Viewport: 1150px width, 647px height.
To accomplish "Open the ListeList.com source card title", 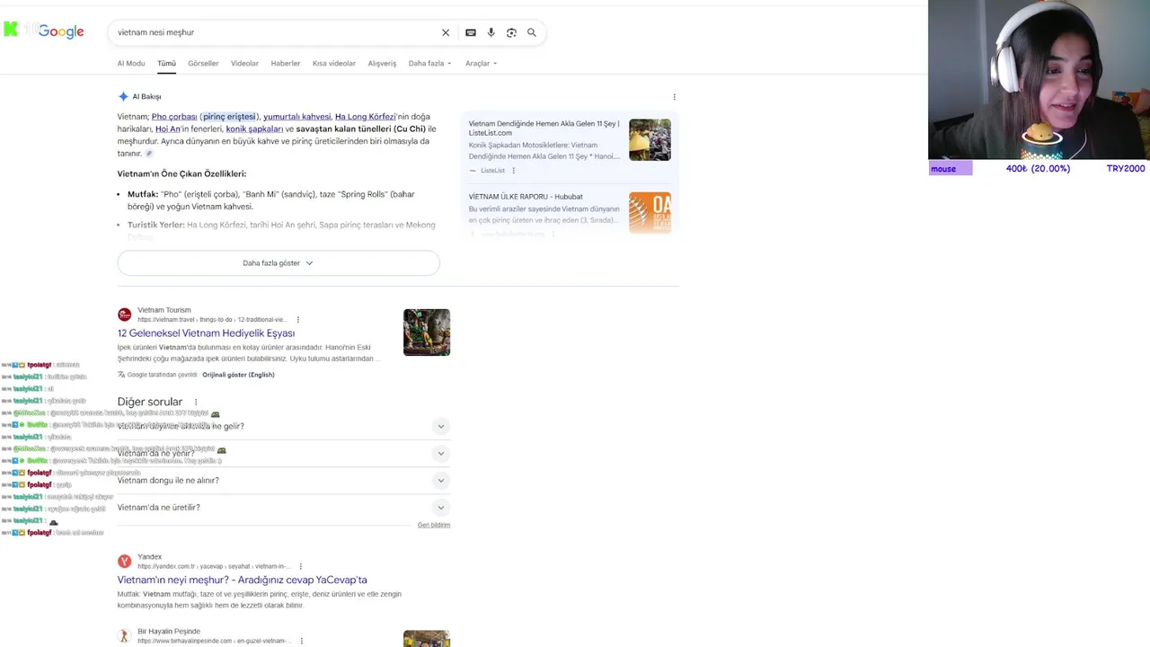I will [x=544, y=129].
